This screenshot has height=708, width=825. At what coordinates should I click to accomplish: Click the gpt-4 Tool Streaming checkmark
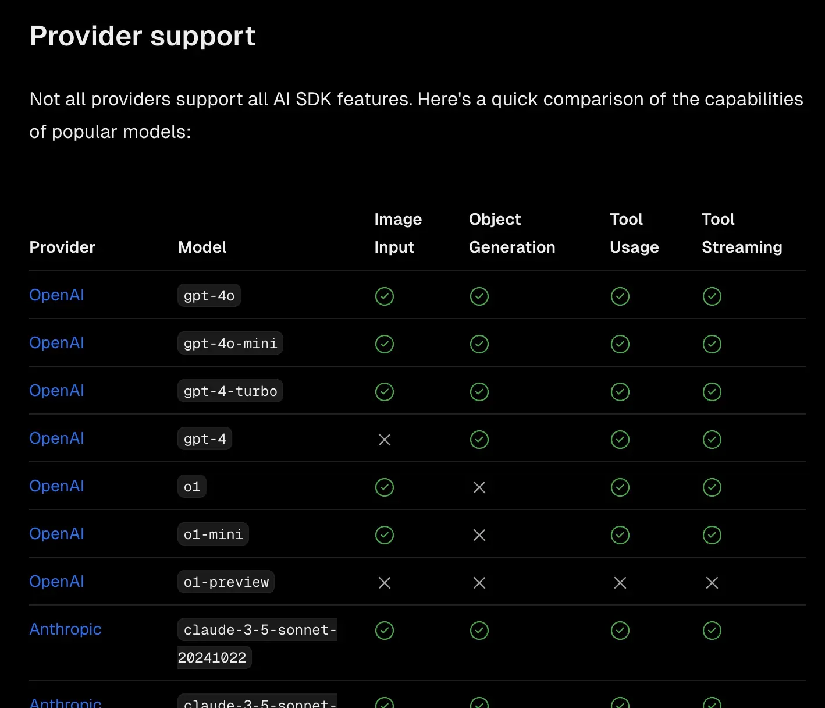(x=712, y=440)
